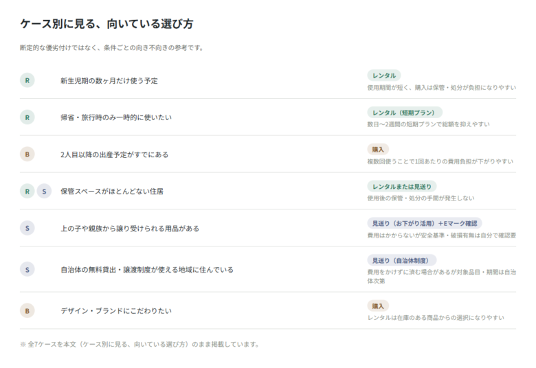Viewport: 536px width, 368px height.
Task: Click the text 自治体の無料貸出・譲渡制度が使える地域に住んでいる
Action: pos(147,270)
